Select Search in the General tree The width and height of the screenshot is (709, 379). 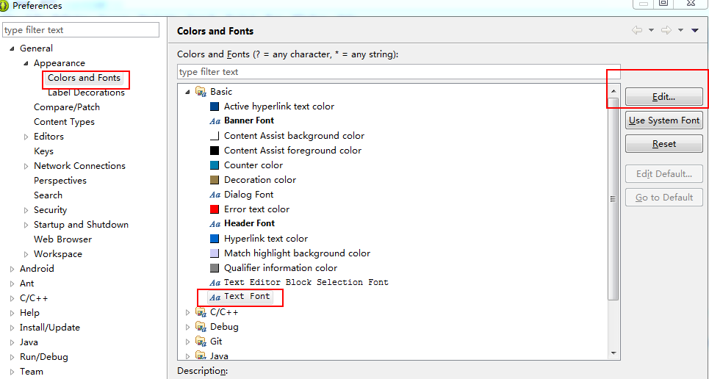pyautogui.click(x=48, y=195)
